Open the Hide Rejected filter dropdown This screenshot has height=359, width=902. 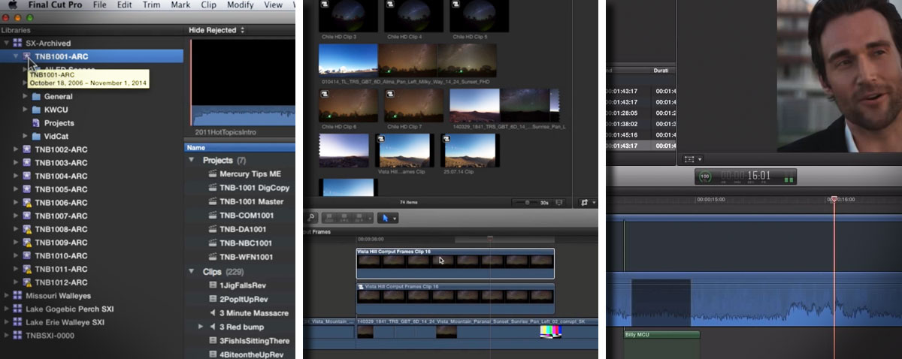point(218,30)
